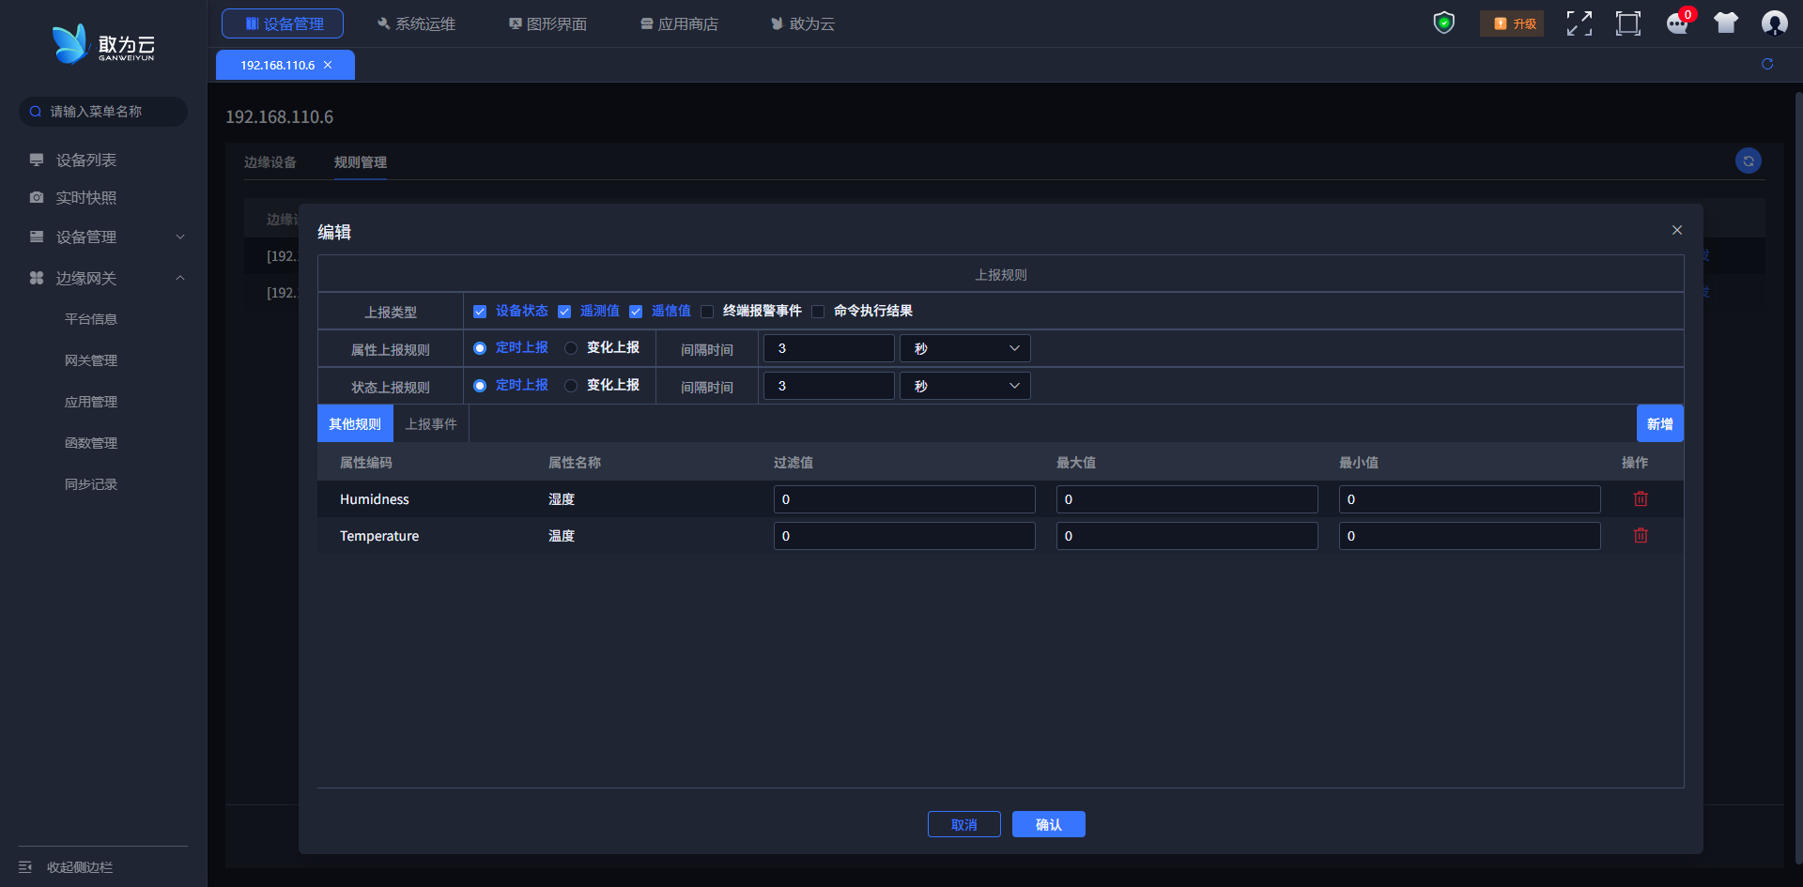The height and width of the screenshot is (887, 1803).
Task: Click the Humidness 过滤值 input field
Action: point(903,499)
